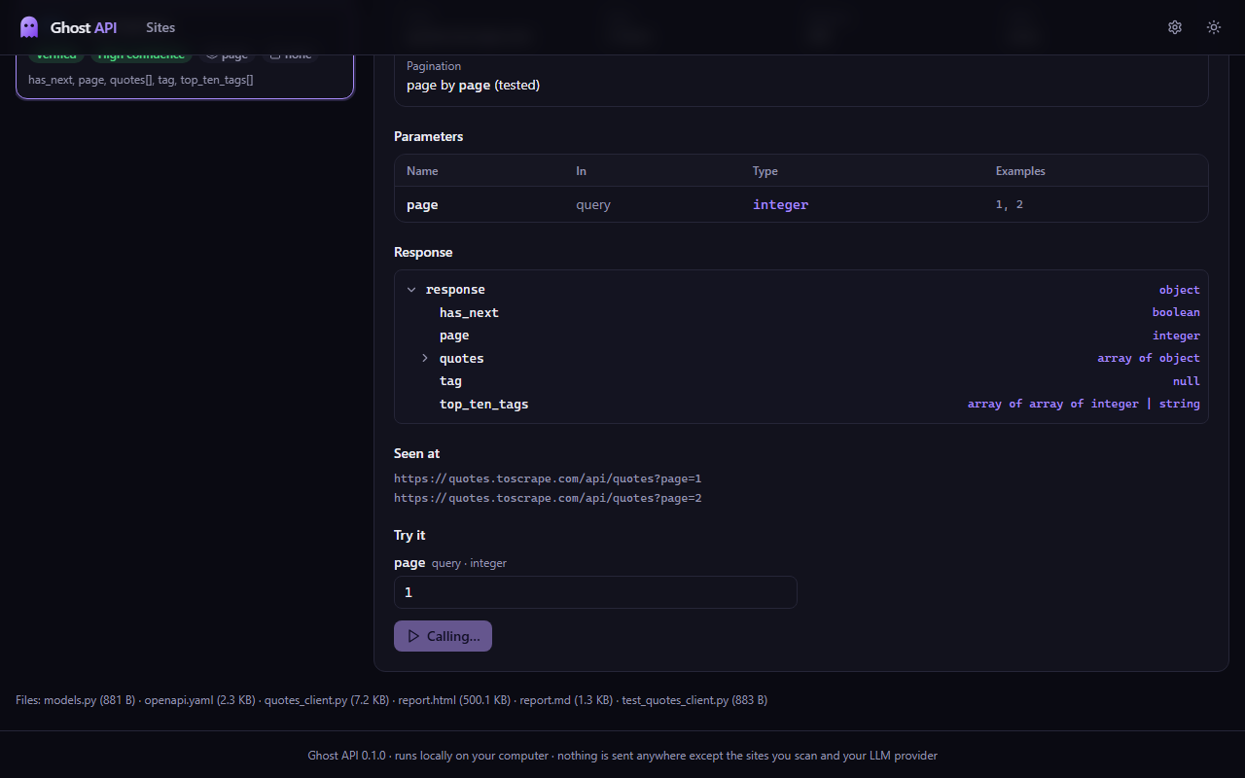Click the "Try it" section heading
1245x778 pixels.
[409, 536]
